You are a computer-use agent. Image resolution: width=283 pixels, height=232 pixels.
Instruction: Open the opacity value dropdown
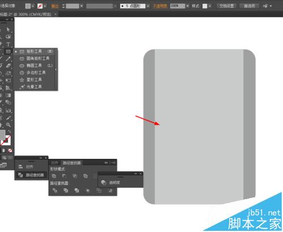tap(187, 6)
